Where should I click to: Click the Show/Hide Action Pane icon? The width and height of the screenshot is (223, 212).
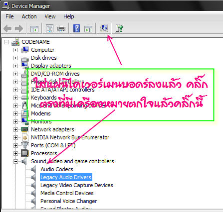click(88, 29)
